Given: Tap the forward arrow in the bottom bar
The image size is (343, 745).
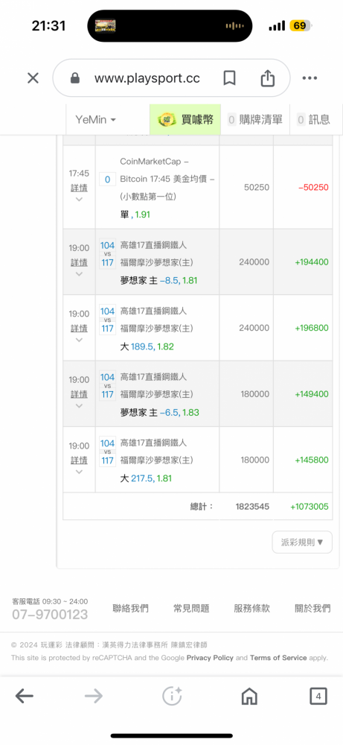Looking at the screenshot, I should [94, 697].
